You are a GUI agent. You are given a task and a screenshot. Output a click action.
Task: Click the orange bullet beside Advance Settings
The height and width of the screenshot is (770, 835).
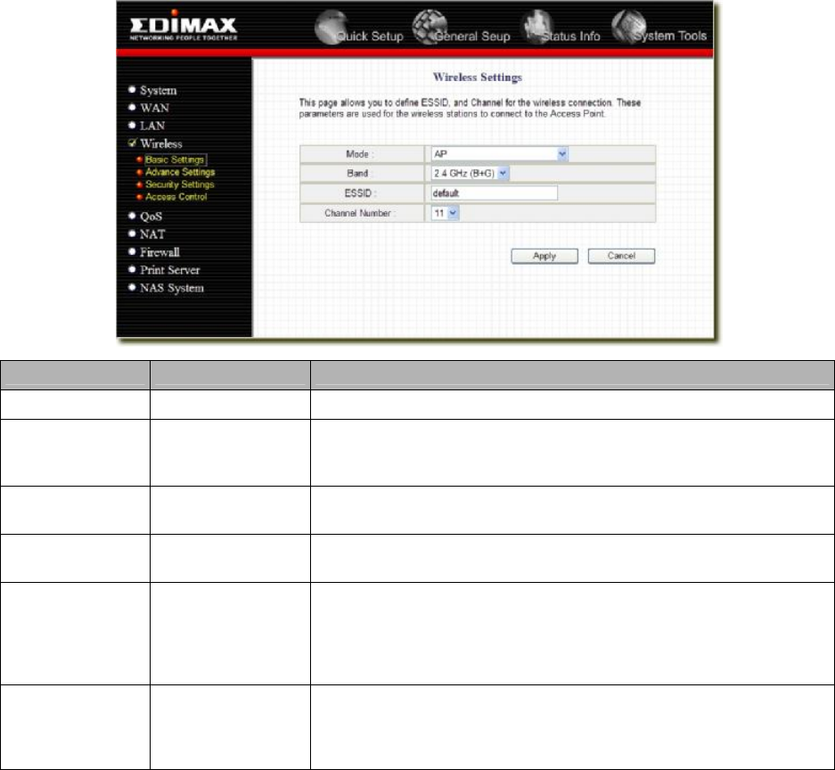(140, 172)
